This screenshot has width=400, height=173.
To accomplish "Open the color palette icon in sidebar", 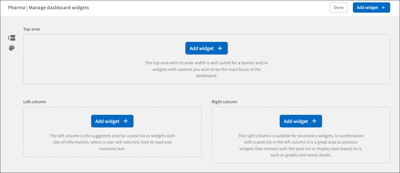I will click(x=12, y=48).
